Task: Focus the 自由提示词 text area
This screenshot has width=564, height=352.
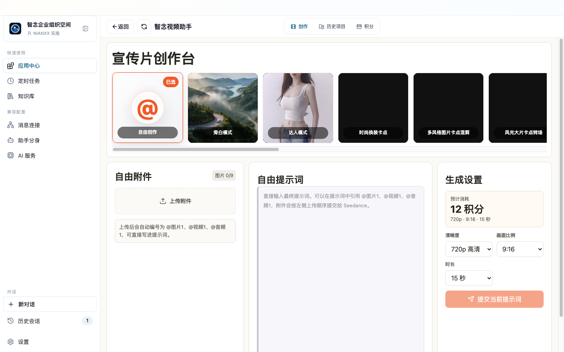Action: click(x=341, y=269)
